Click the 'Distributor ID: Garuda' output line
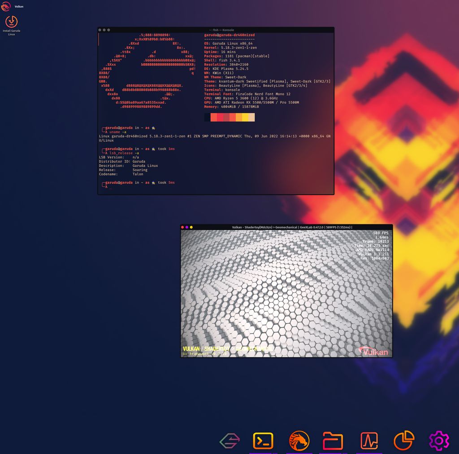Screen dimensions: 459x454 click(122, 162)
